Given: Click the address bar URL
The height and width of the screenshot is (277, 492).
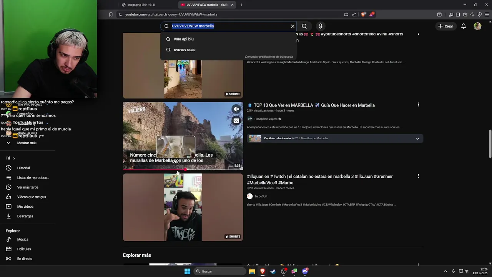Looking at the screenshot, I should coord(171,15).
